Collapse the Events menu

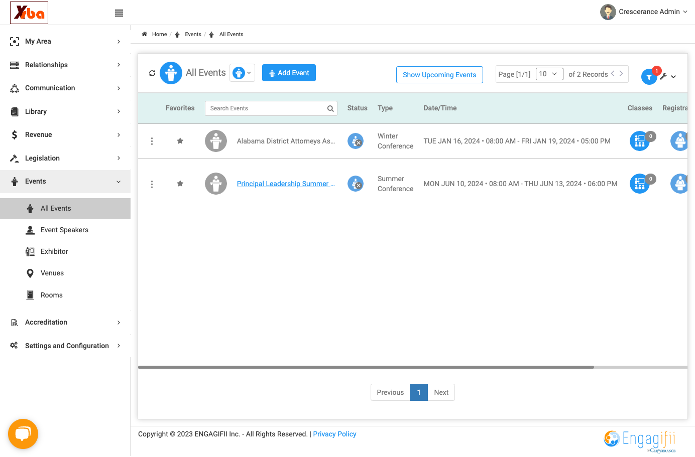65,182
